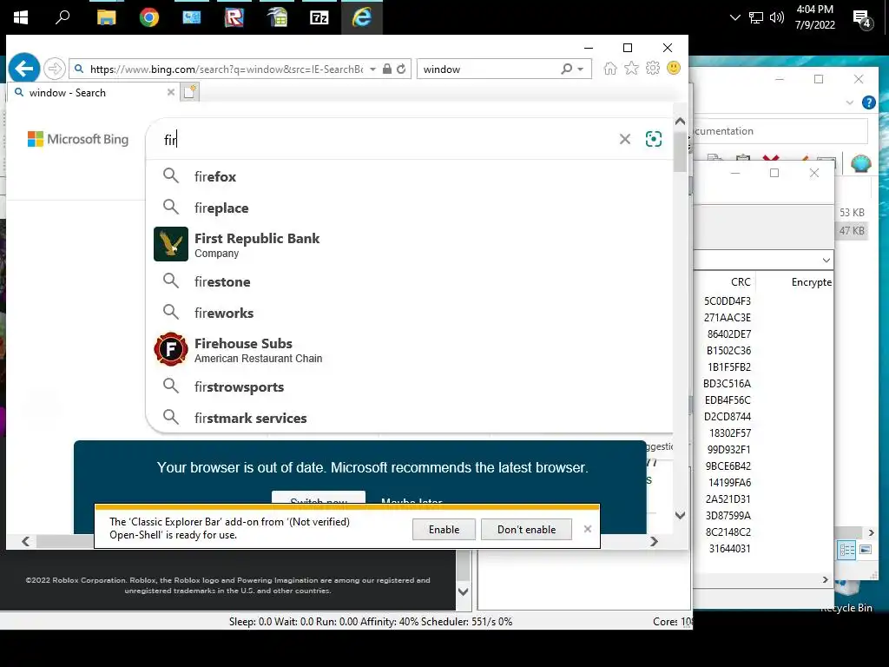Click the security lock icon in address bar

point(386,69)
